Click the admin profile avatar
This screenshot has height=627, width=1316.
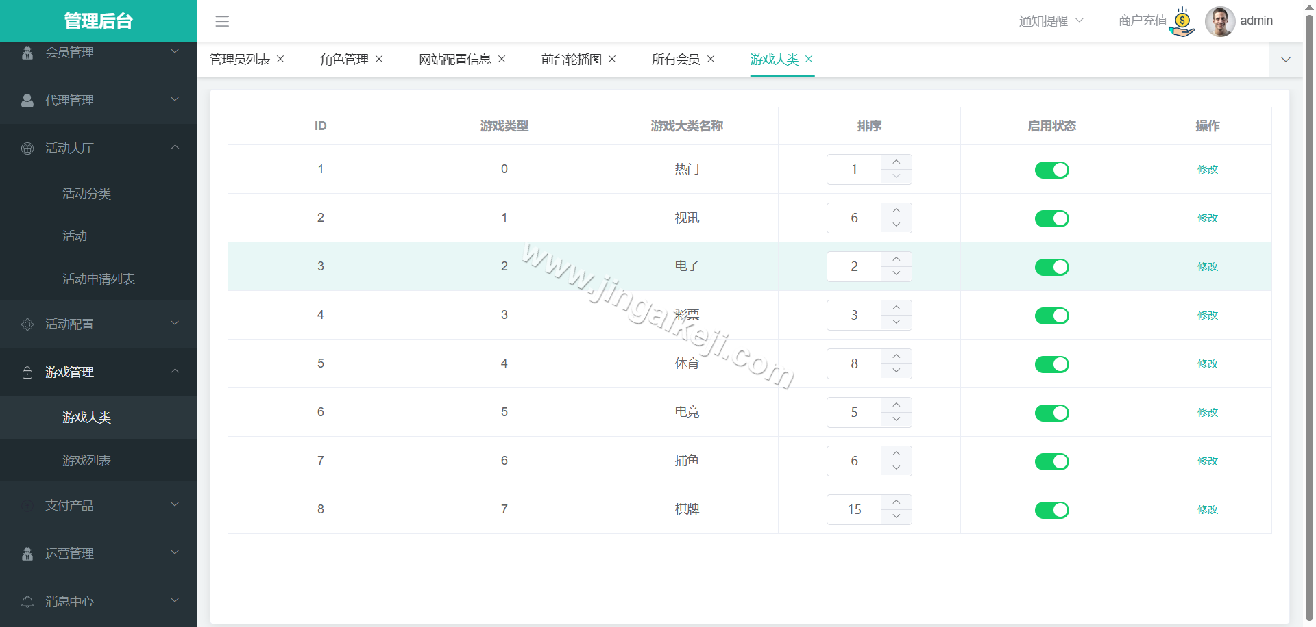click(x=1220, y=21)
